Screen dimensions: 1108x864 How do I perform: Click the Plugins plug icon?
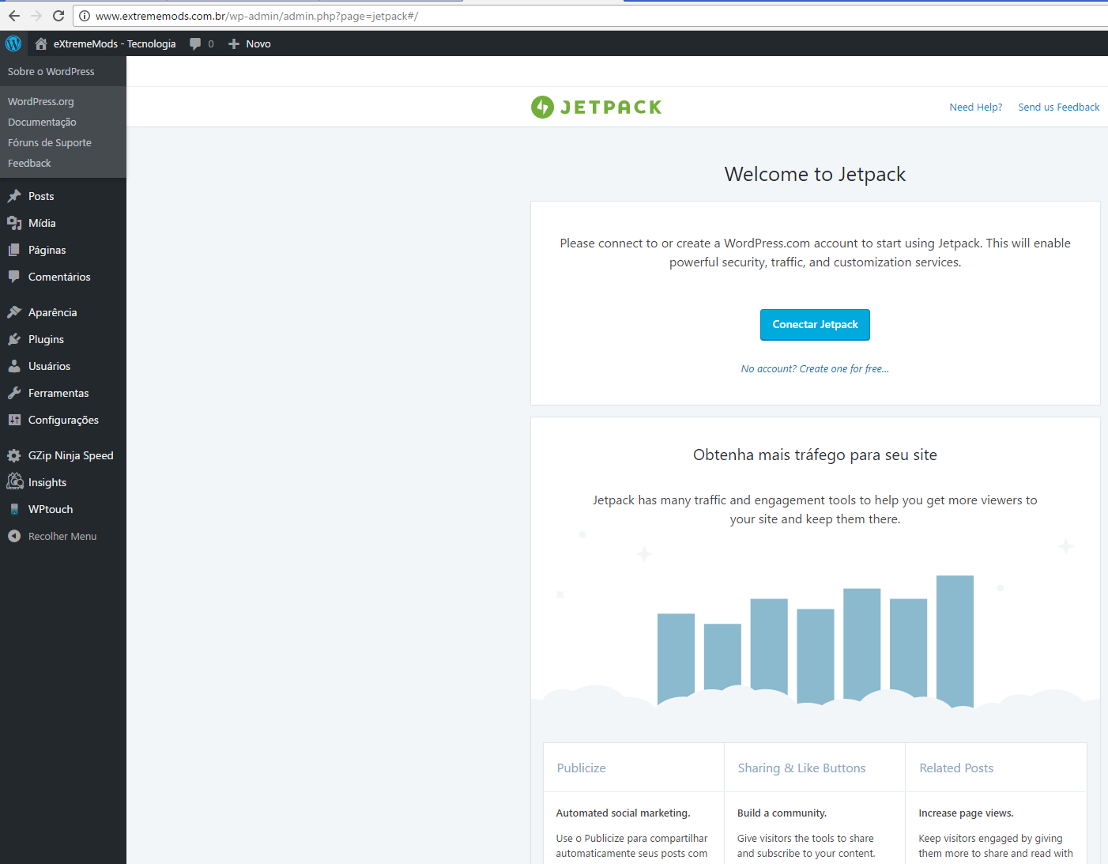(x=14, y=339)
